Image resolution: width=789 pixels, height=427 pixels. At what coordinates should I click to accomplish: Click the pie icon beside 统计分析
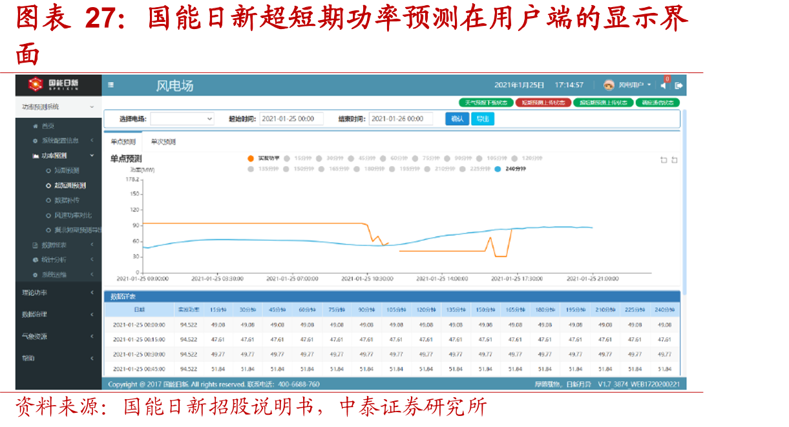[x=35, y=260]
